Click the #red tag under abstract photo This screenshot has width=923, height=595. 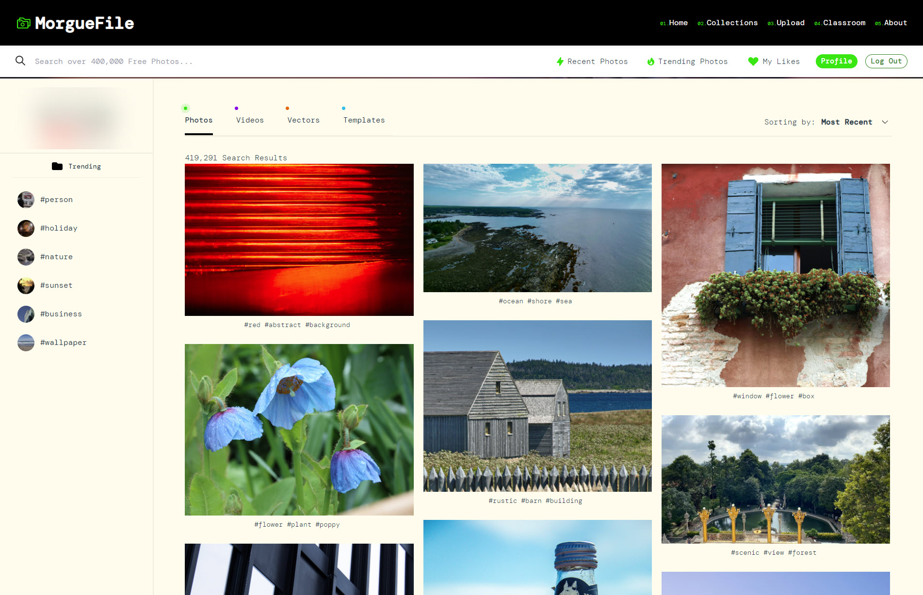click(x=252, y=325)
